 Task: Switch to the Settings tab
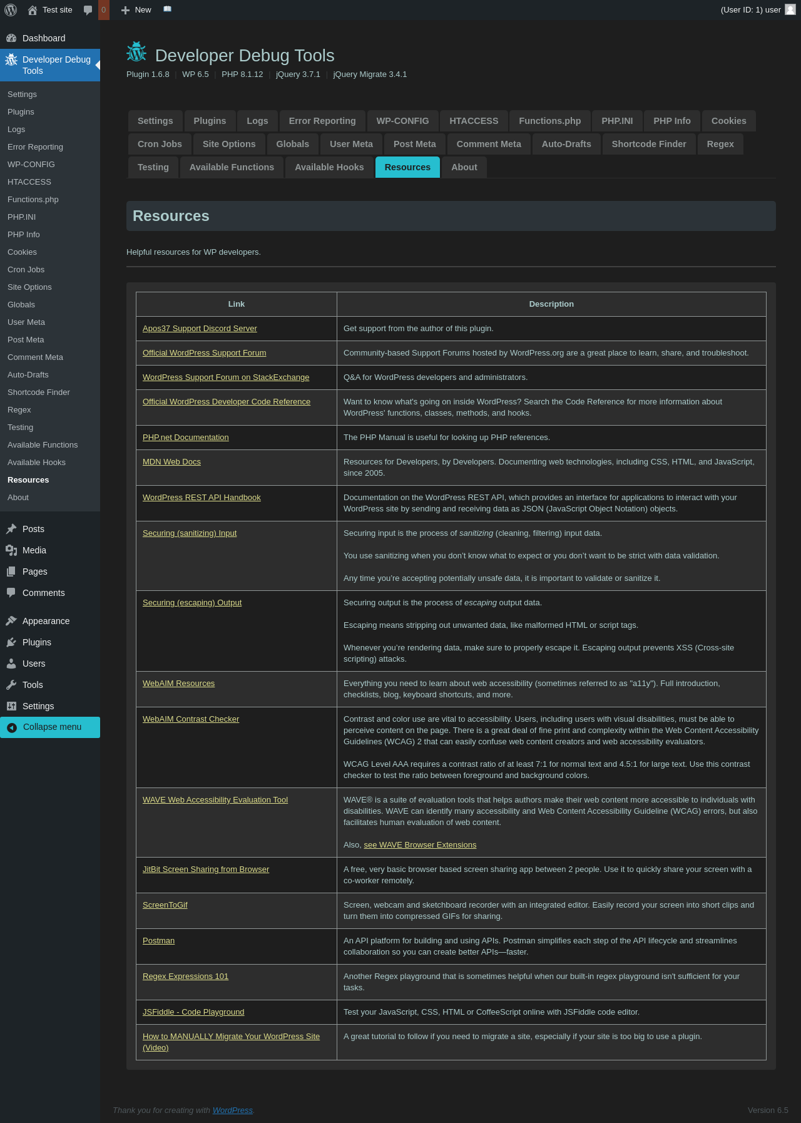(155, 121)
